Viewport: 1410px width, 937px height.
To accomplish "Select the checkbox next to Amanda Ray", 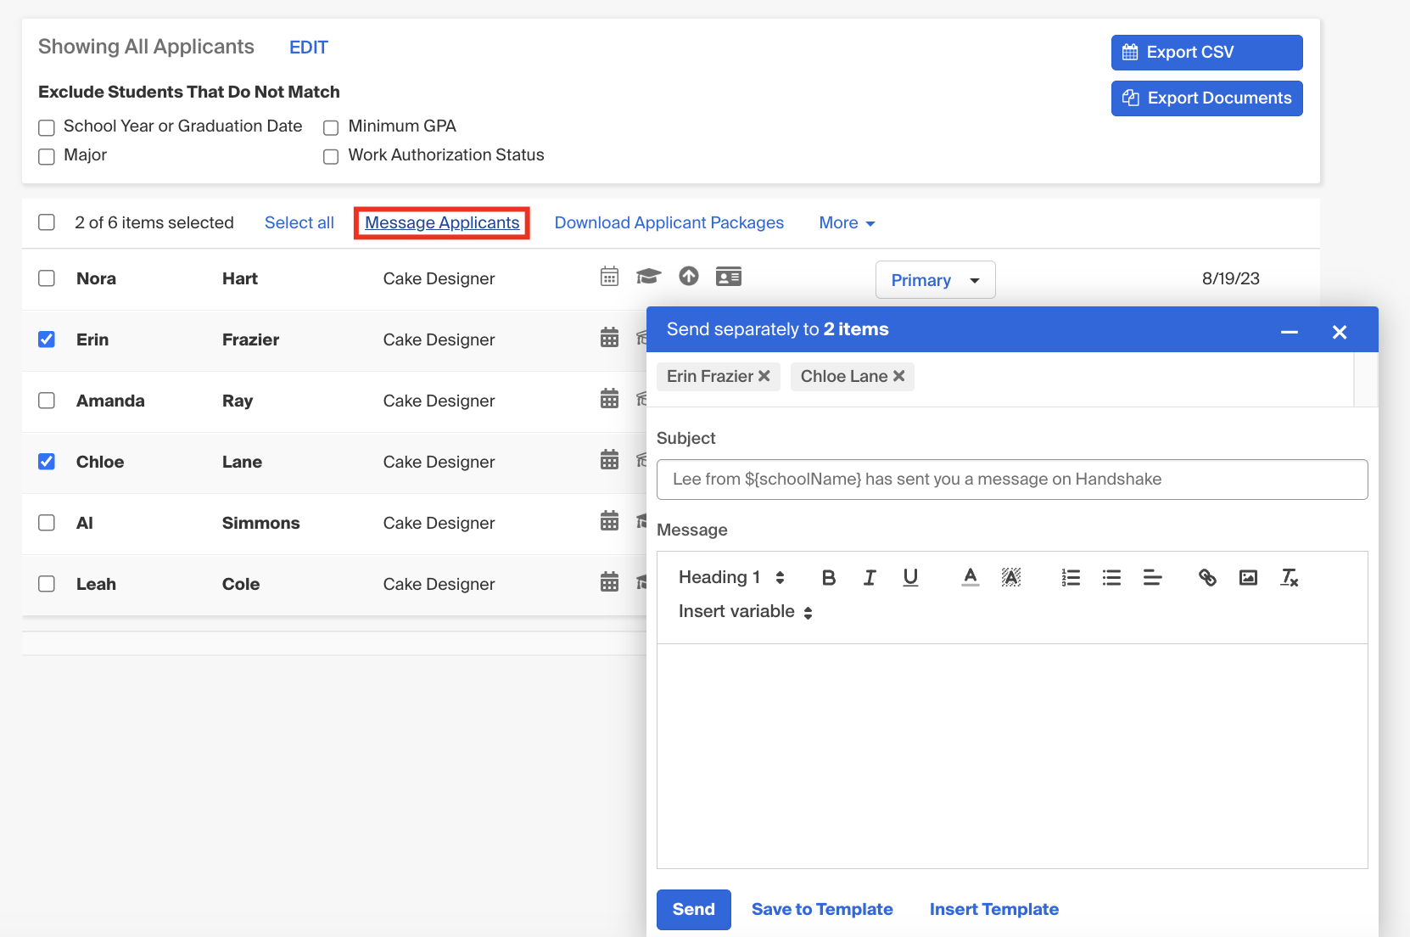I will pyautogui.click(x=47, y=401).
